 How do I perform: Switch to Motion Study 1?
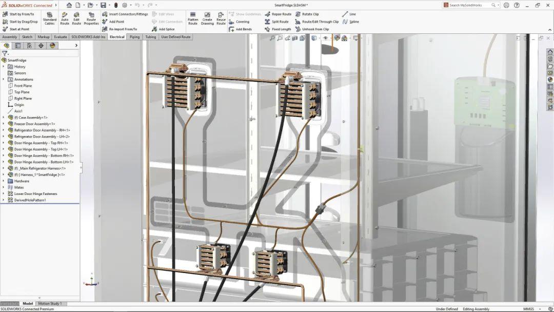(x=50, y=303)
